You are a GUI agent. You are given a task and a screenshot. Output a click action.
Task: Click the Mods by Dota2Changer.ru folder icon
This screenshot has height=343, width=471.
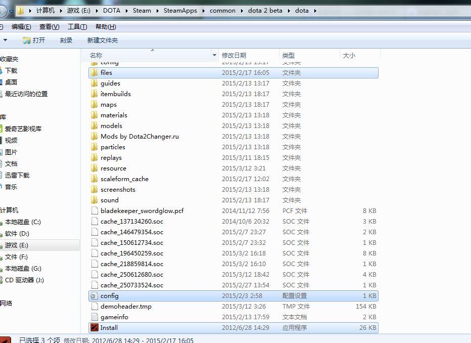pos(95,137)
